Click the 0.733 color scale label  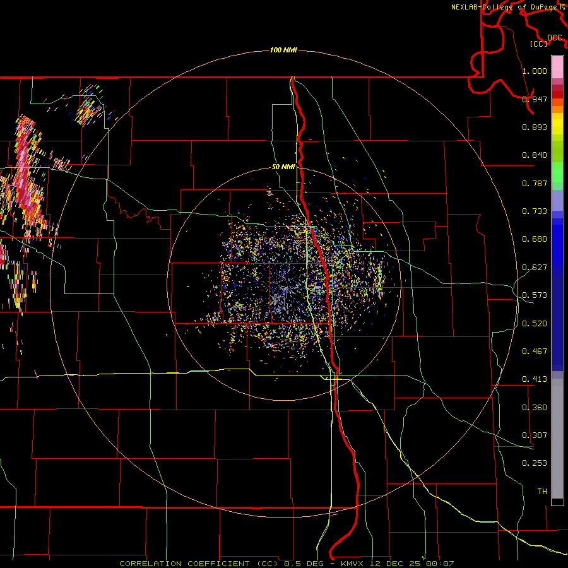(x=535, y=211)
